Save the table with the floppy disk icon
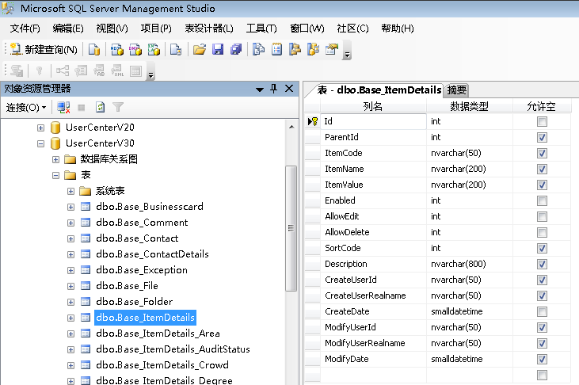The height and width of the screenshot is (385, 579). (218, 49)
